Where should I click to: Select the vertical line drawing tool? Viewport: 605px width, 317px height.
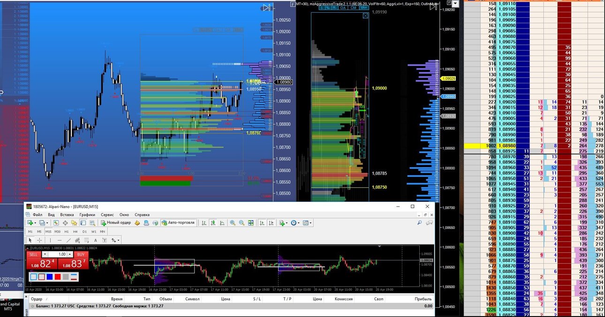50,240
